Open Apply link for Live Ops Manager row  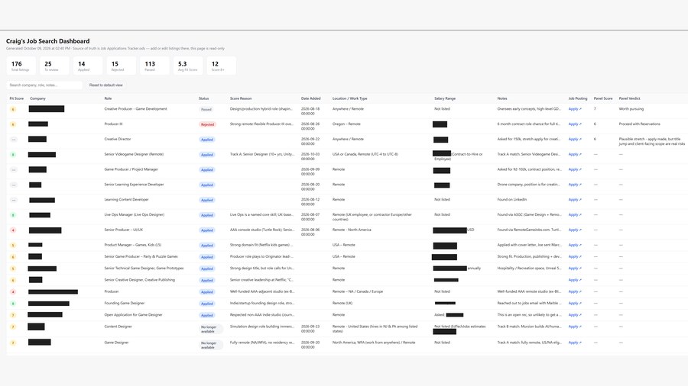point(575,214)
